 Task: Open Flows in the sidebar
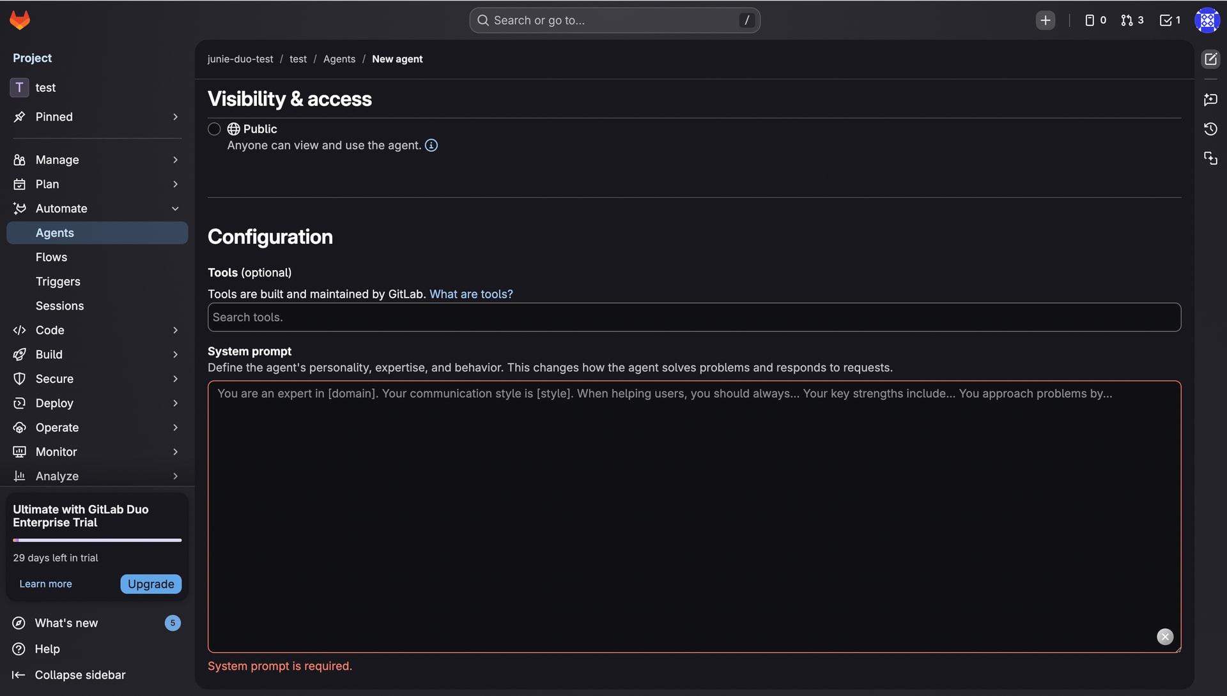(x=97, y=257)
